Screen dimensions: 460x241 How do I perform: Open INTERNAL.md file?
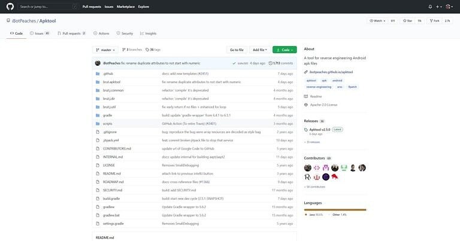(x=113, y=157)
